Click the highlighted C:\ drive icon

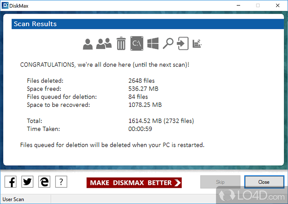(x=137, y=43)
